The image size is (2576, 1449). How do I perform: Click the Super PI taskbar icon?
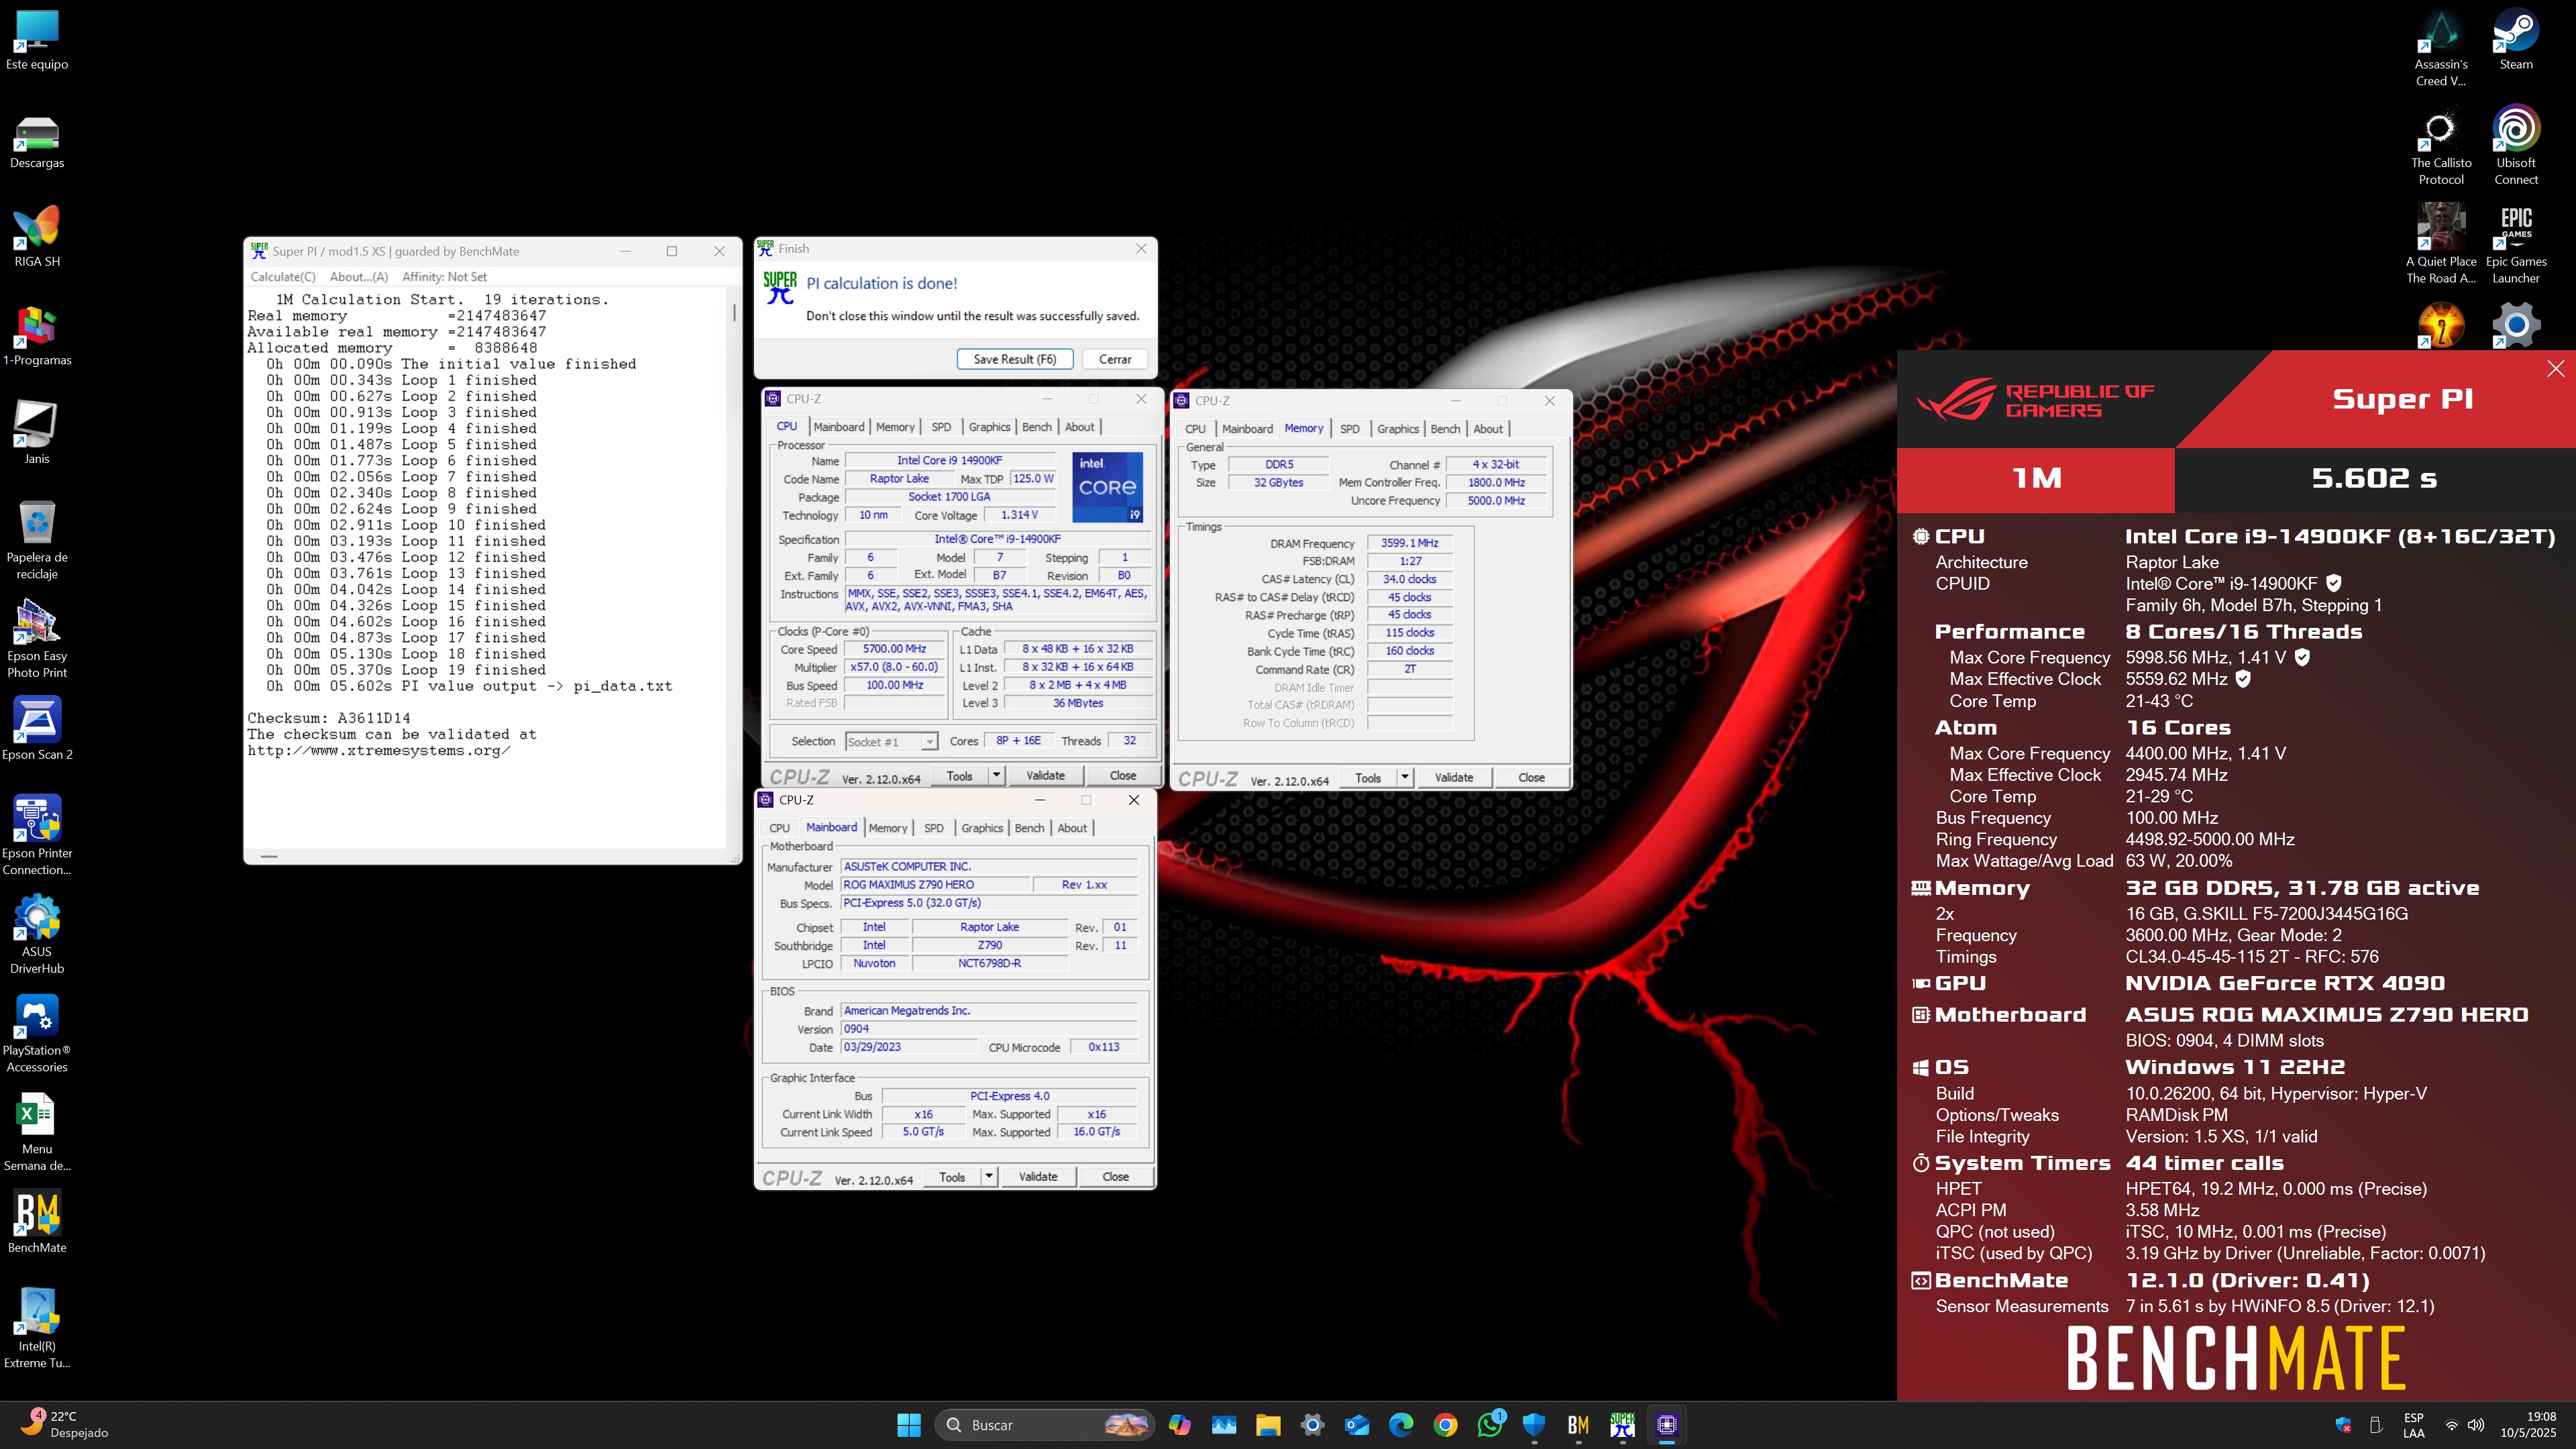click(x=1622, y=1425)
